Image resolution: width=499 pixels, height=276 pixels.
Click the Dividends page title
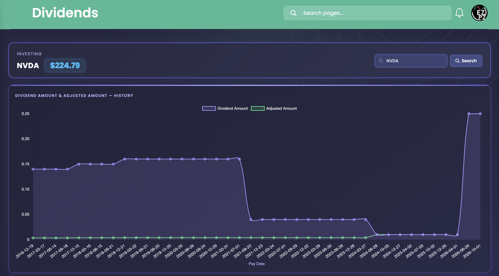click(x=65, y=13)
